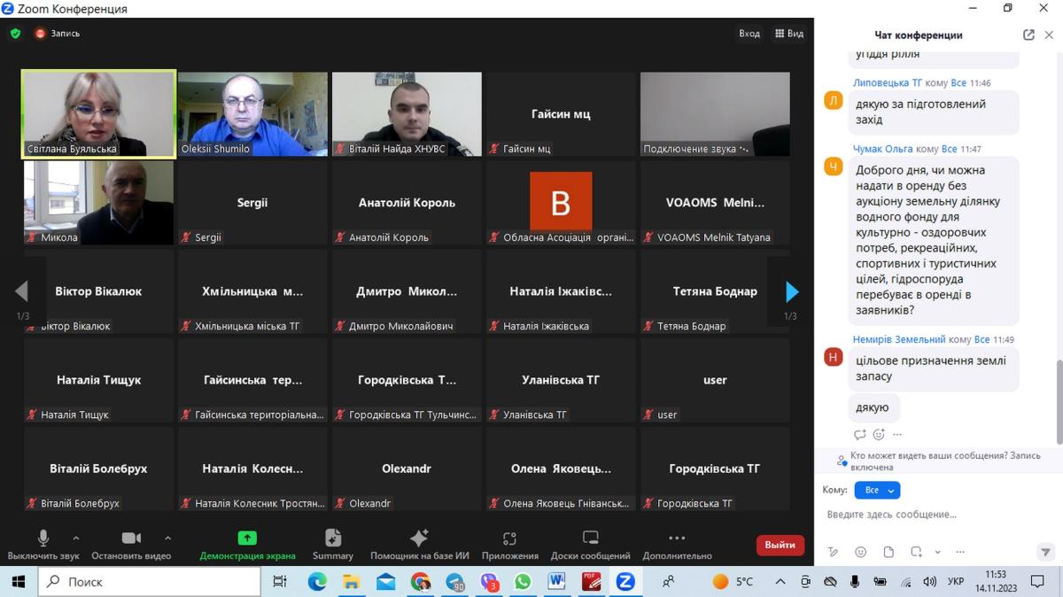The height and width of the screenshot is (597, 1063).
Task: Select Oleksii Shumilo video tile
Action: [x=252, y=114]
